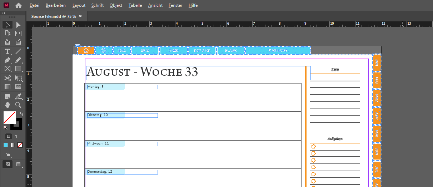Close the Source File.indd tab
The image size is (433, 187).
(80, 16)
